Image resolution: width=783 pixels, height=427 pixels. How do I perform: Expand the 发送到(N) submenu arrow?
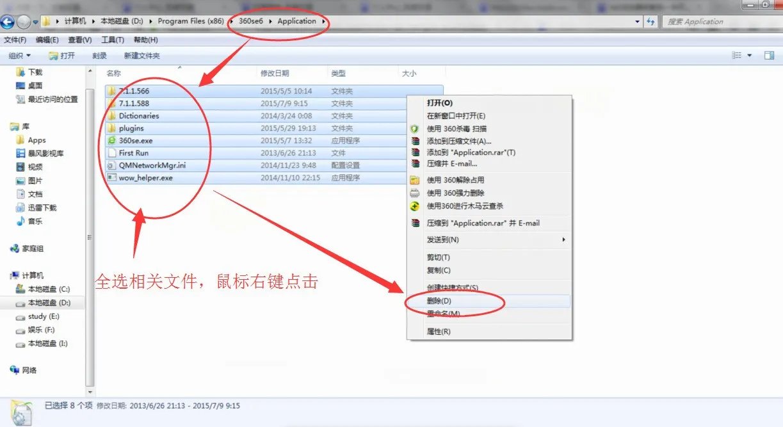(563, 239)
